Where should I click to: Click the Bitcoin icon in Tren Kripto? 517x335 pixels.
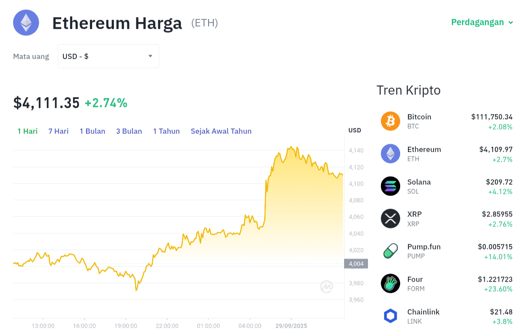[390, 121]
